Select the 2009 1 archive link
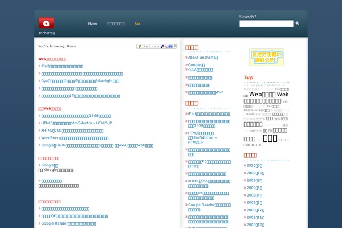This screenshot has width=342, height=228. (254, 203)
